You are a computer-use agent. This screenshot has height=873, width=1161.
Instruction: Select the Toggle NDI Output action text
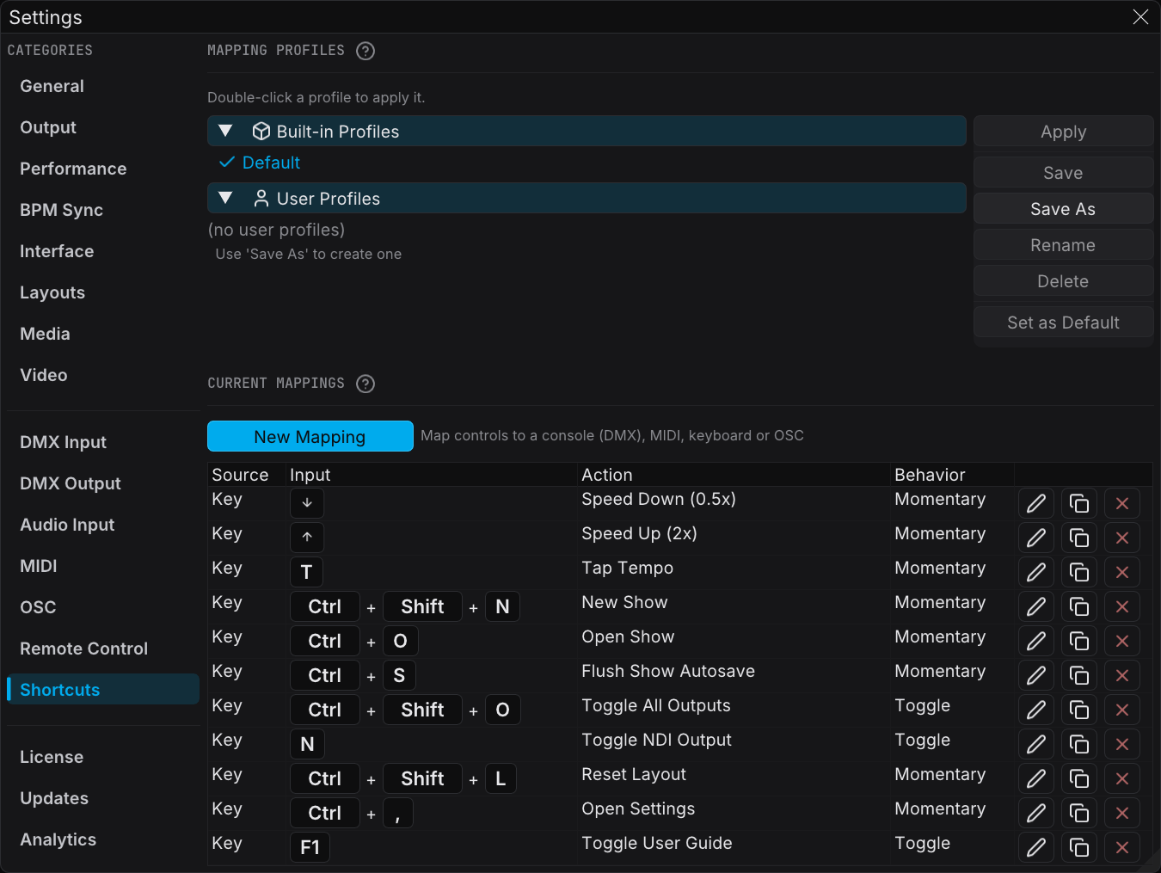656,740
